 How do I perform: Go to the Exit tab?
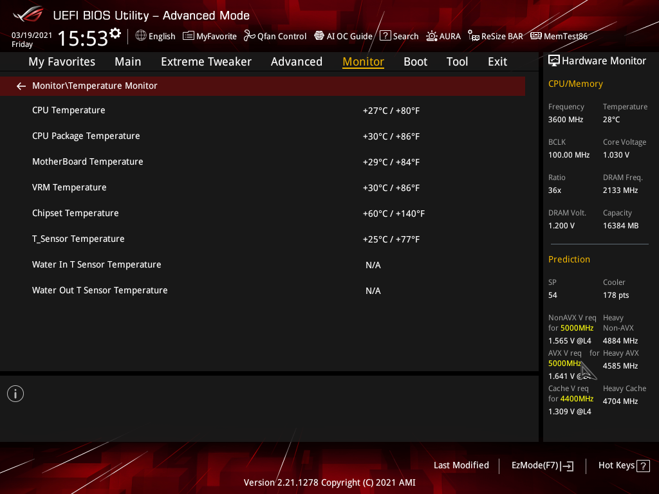coord(497,62)
